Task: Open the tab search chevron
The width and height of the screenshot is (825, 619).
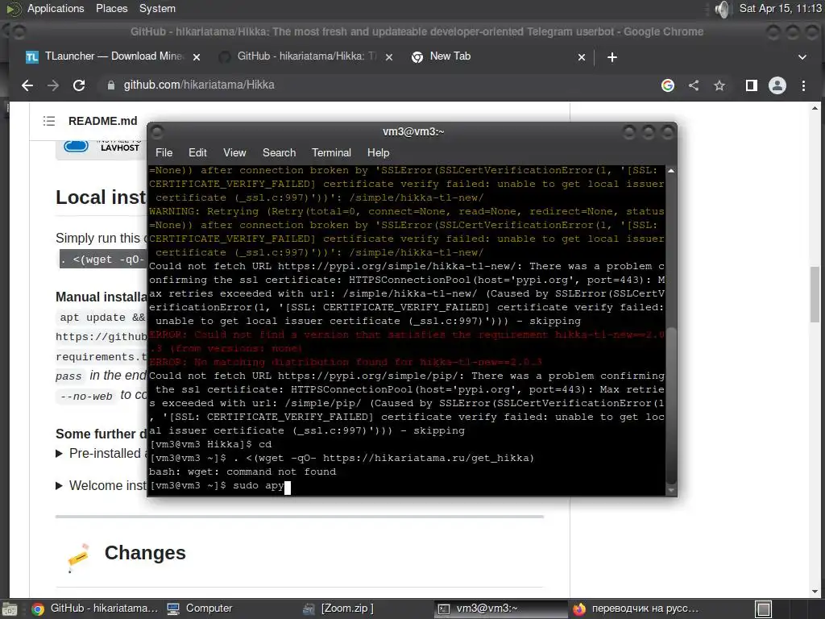Action: click(x=802, y=57)
